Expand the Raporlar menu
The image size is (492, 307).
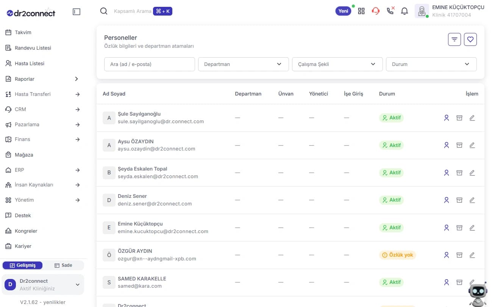click(x=42, y=79)
